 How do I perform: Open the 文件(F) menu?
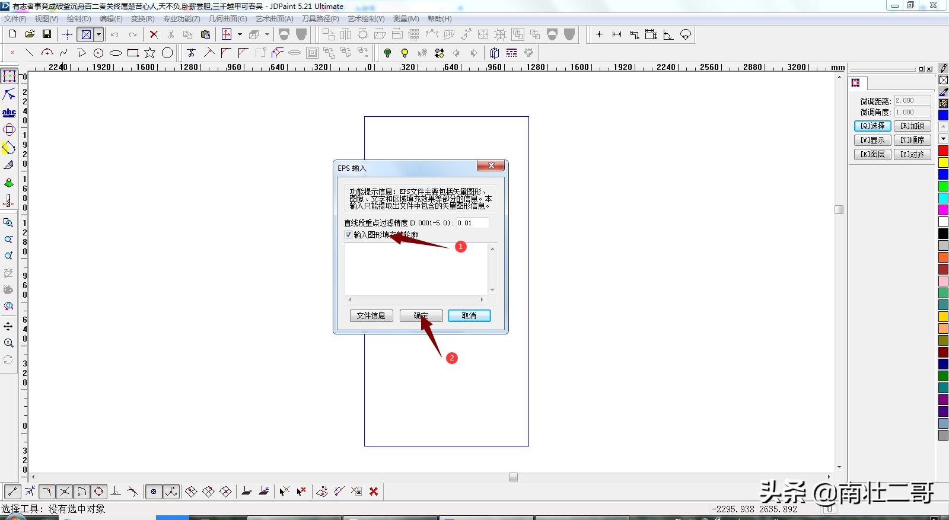(15, 19)
